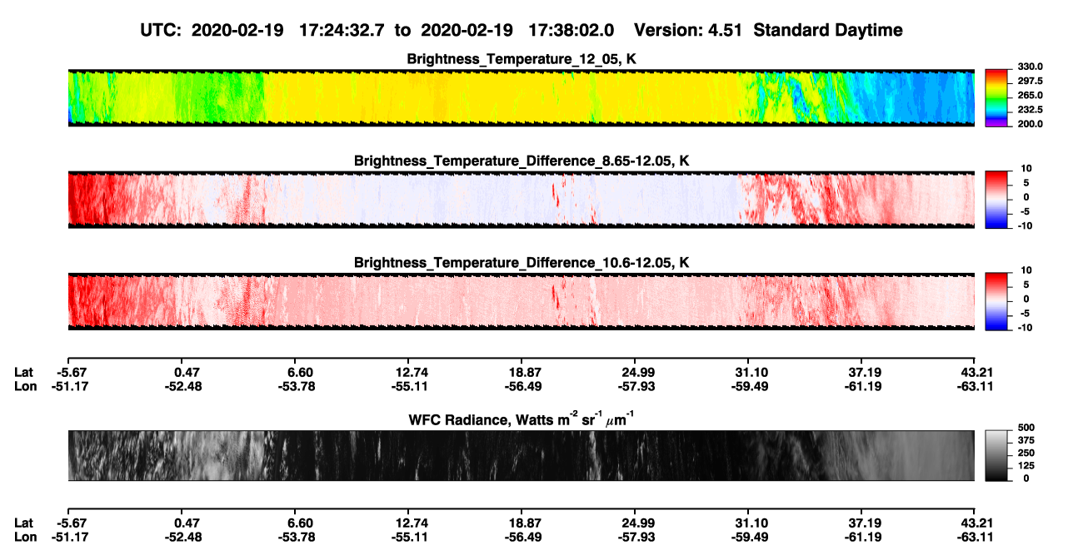Click the grayscale color bar for WFC Radiance

point(997,456)
